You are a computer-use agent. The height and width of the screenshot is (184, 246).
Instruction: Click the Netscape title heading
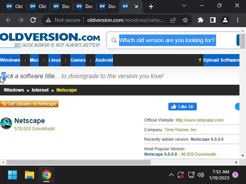pyautogui.click(x=30, y=121)
